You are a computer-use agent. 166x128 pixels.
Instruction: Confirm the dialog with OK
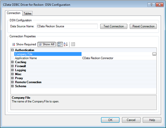pyautogui.click(x=110, y=120)
